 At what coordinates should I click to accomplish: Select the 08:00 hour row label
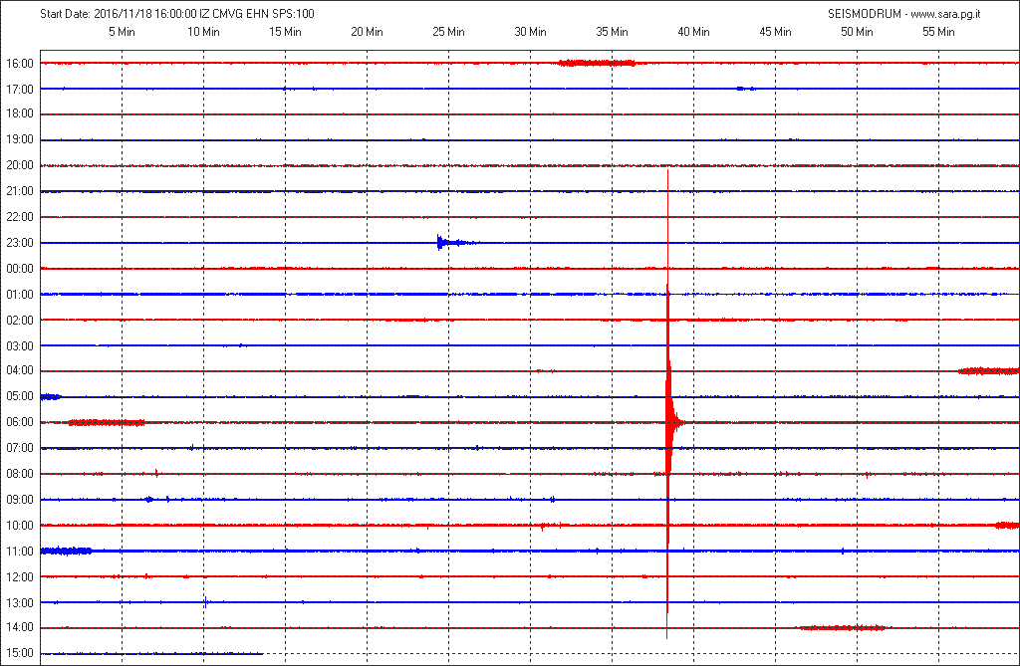20,474
